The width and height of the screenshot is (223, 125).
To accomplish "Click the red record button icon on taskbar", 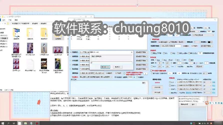I will tap(37, 123).
